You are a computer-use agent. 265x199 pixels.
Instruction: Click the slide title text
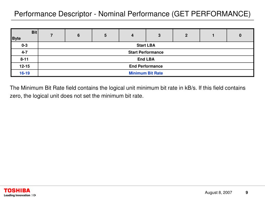(132, 13)
